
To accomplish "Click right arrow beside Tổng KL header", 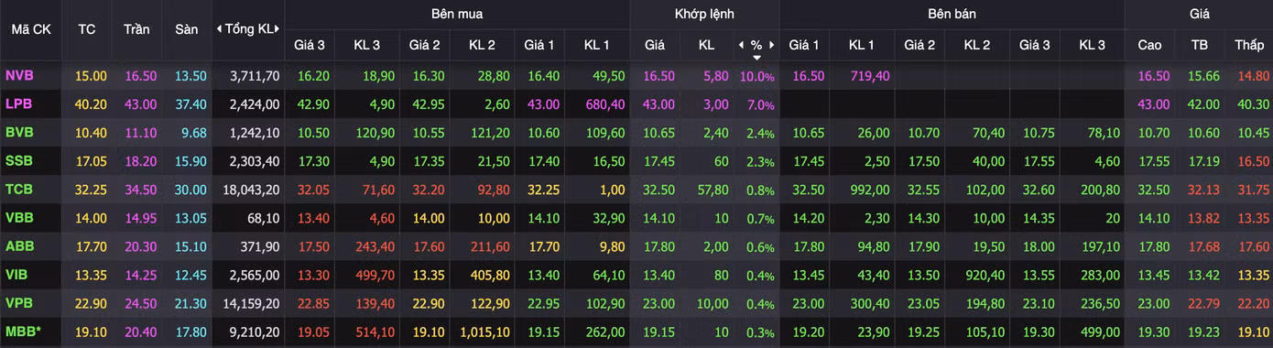I will (x=277, y=29).
